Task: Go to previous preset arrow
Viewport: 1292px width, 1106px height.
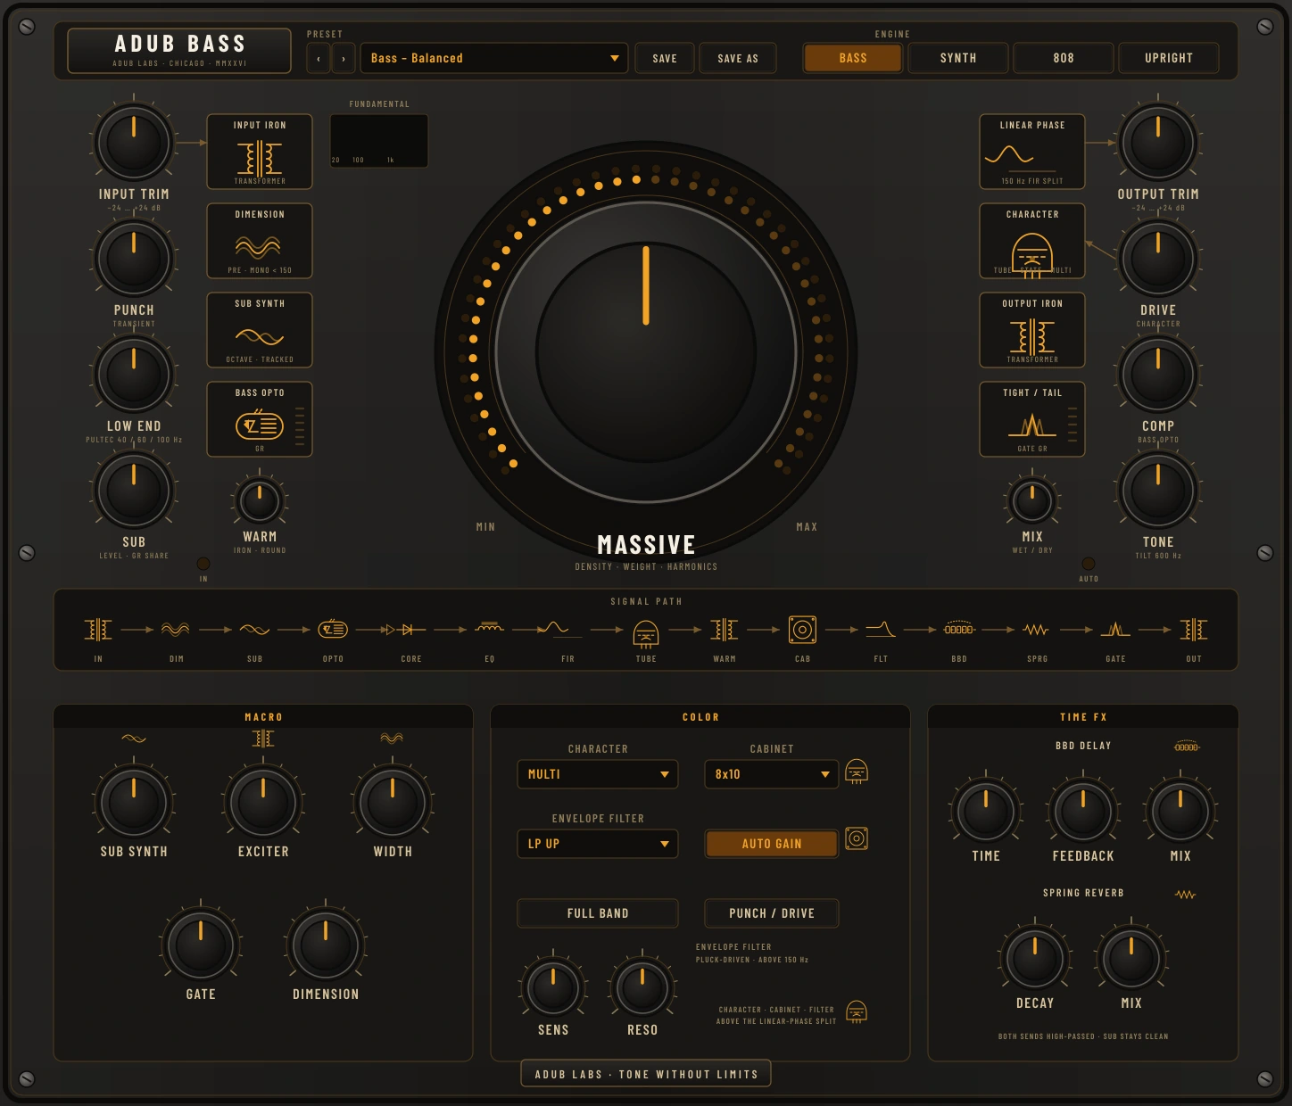Action: tap(319, 59)
